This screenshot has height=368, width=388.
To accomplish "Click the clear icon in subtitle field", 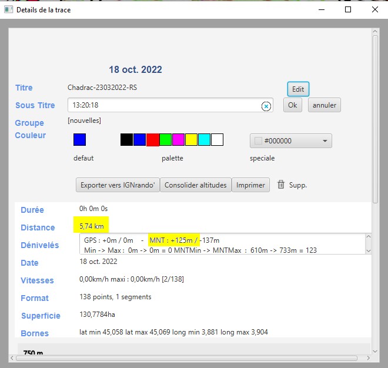I will pos(266,106).
